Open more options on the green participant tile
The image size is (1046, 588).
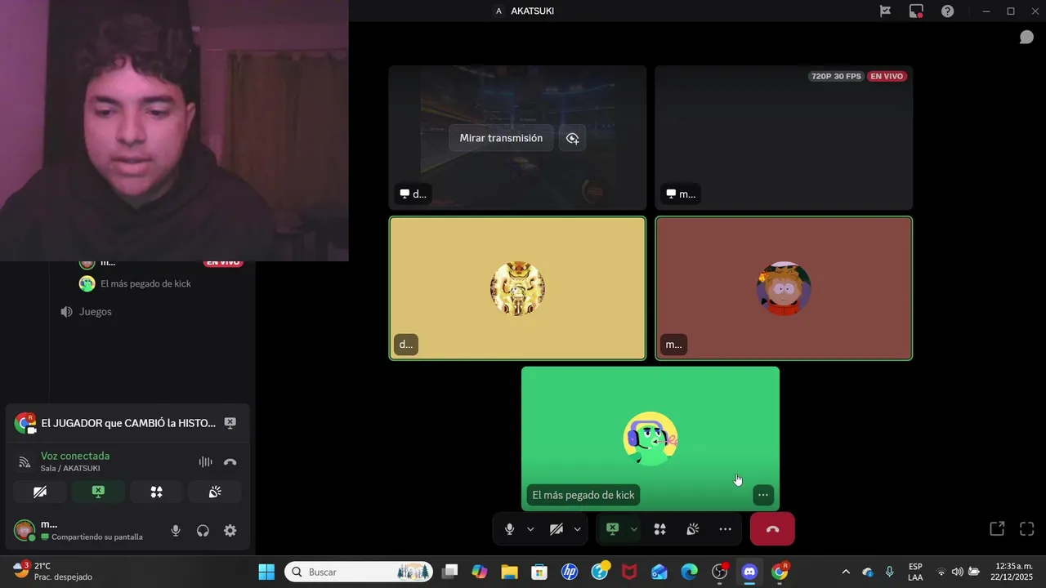(762, 495)
